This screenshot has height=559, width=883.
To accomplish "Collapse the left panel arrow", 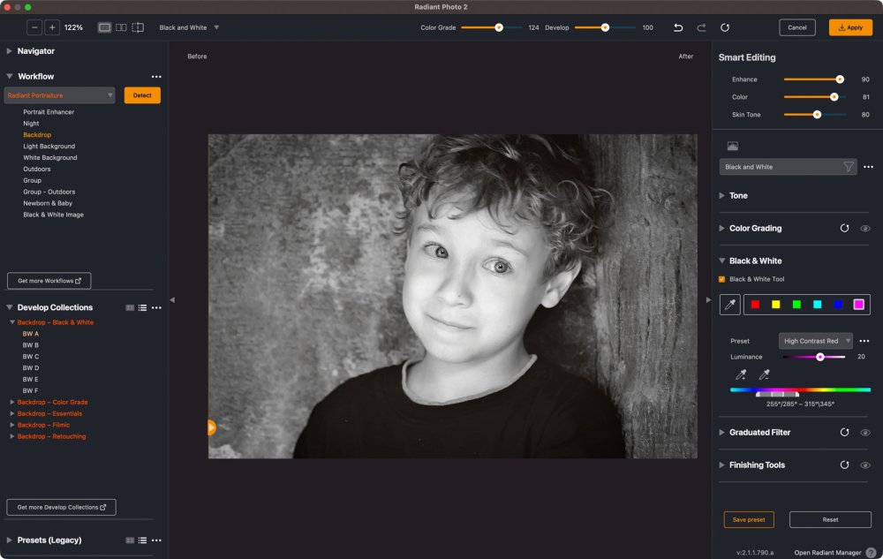I will (x=172, y=300).
